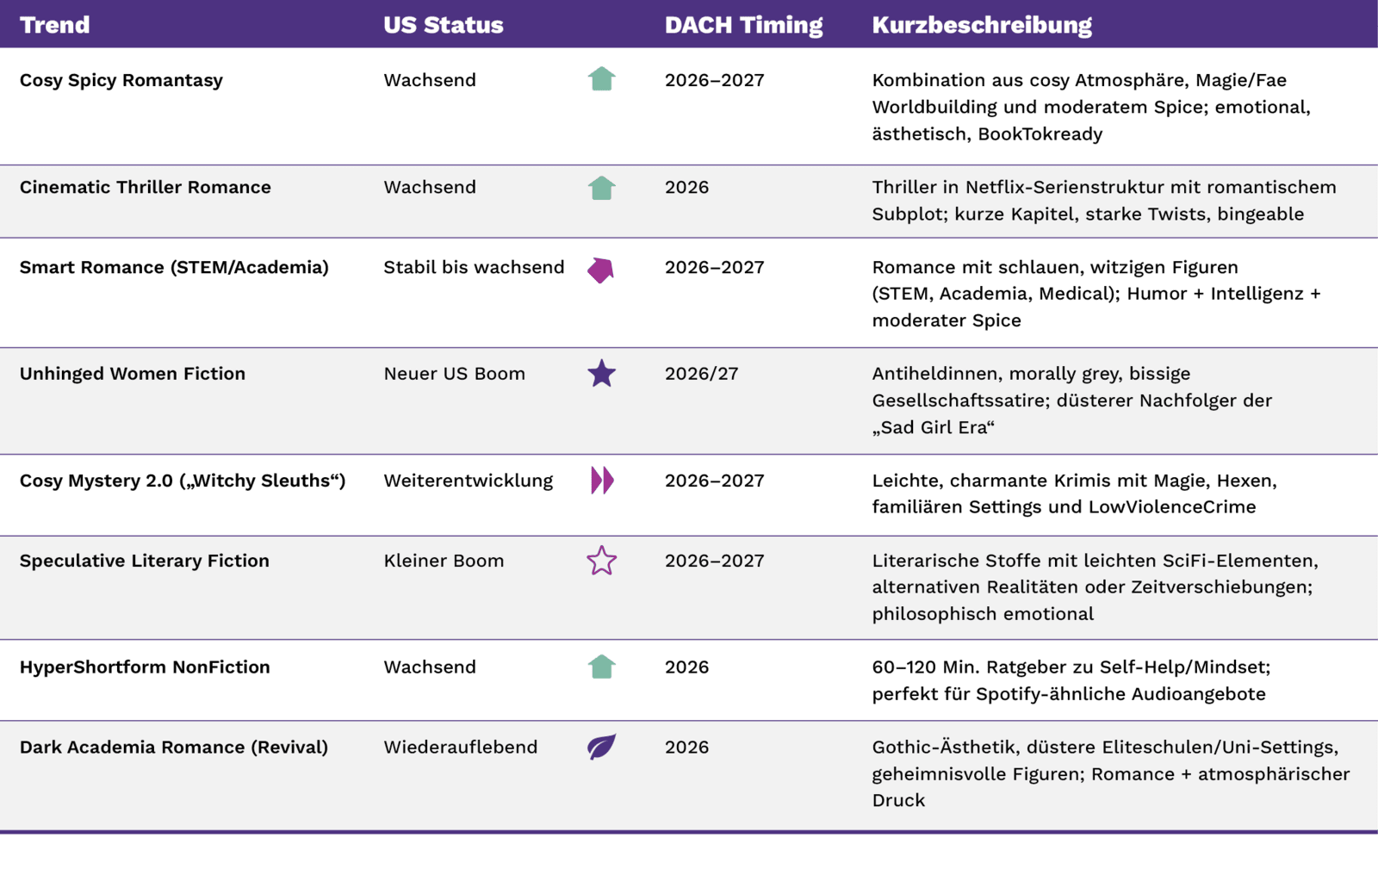Click the Kurzbeschreibung column header
This screenshot has width=1378, height=875.
pyautogui.click(x=982, y=25)
